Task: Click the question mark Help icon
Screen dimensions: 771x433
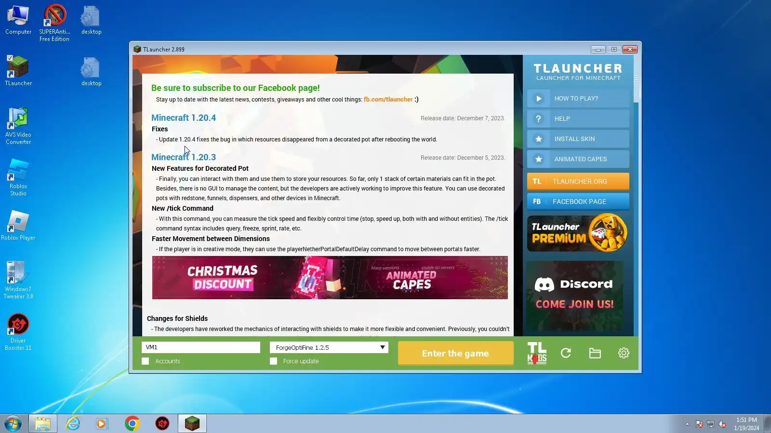Action: [539, 119]
